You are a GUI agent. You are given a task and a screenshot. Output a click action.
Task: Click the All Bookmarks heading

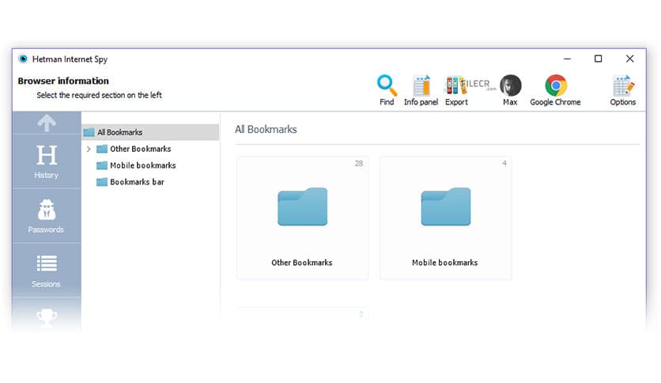(x=266, y=129)
